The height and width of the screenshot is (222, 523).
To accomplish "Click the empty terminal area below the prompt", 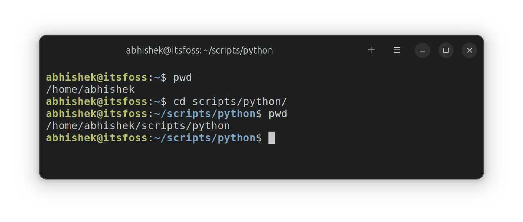I will point(261,161).
